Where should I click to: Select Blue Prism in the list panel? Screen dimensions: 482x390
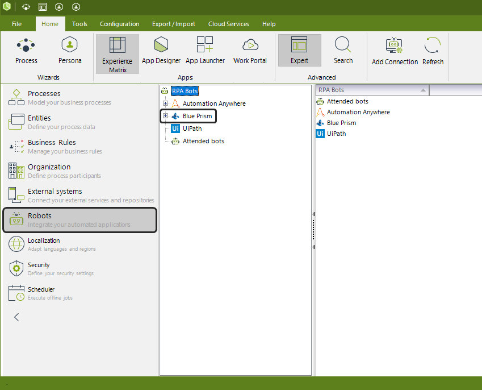(x=342, y=123)
